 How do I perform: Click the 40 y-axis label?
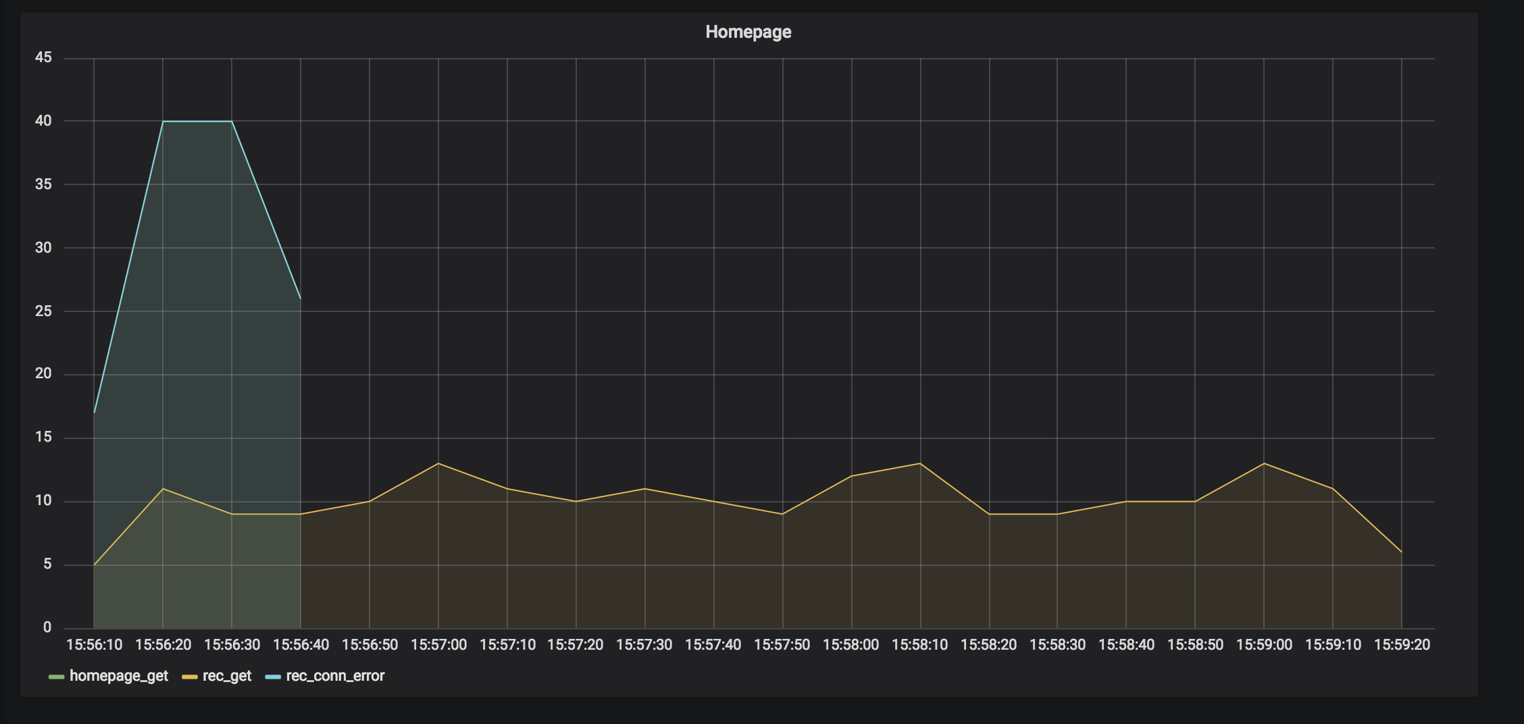click(x=43, y=121)
